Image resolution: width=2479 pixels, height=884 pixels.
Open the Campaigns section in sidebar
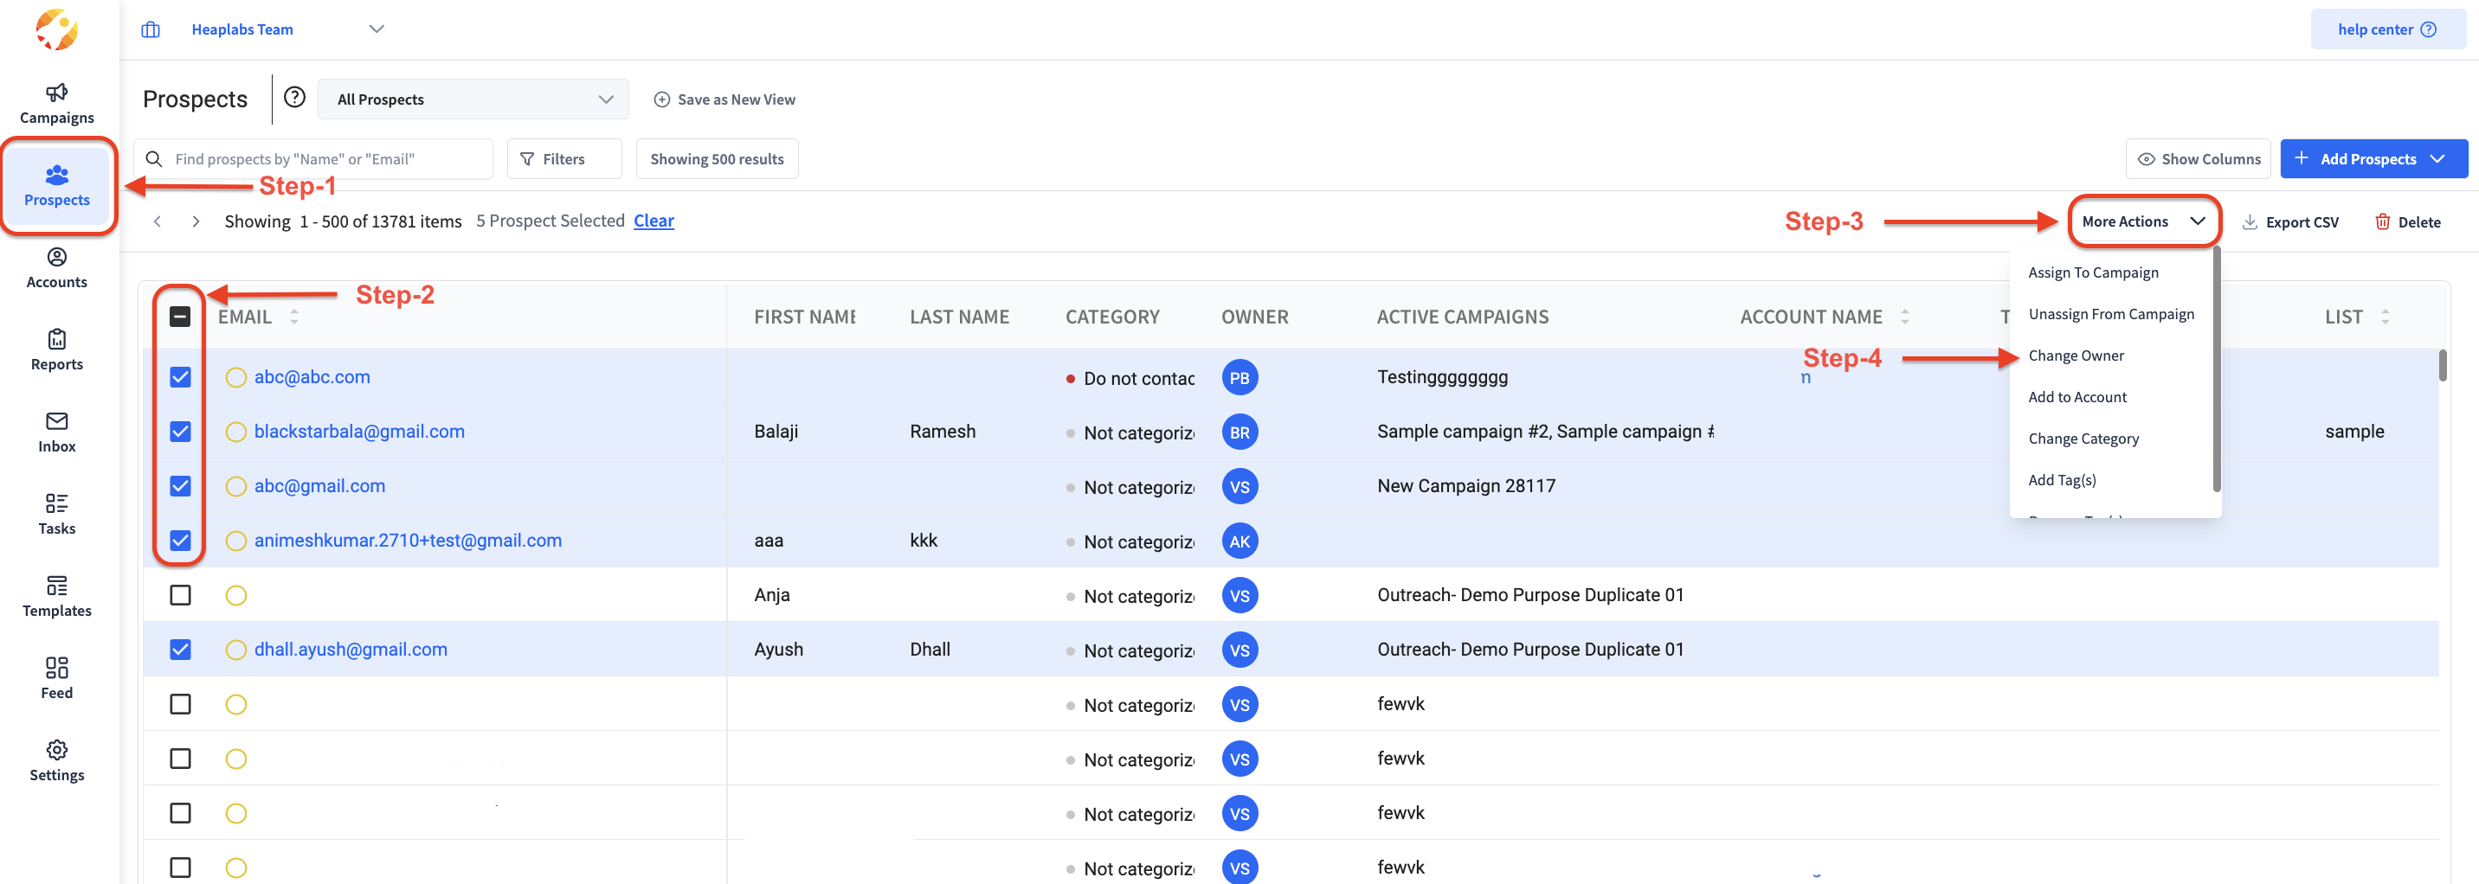(57, 104)
